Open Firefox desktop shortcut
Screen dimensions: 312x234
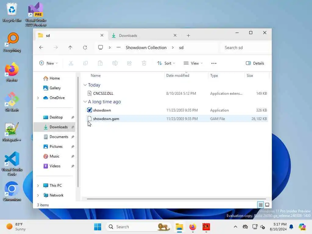coord(12,72)
